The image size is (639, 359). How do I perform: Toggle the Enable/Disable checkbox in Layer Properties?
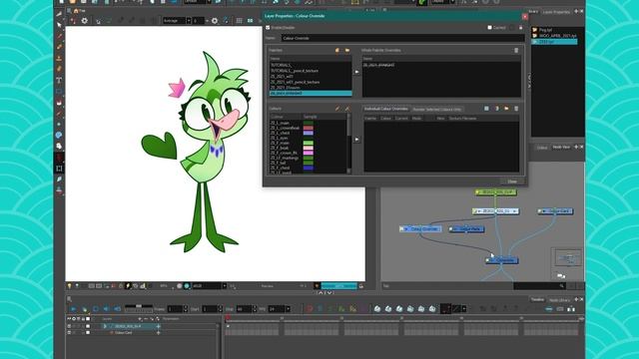268,27
